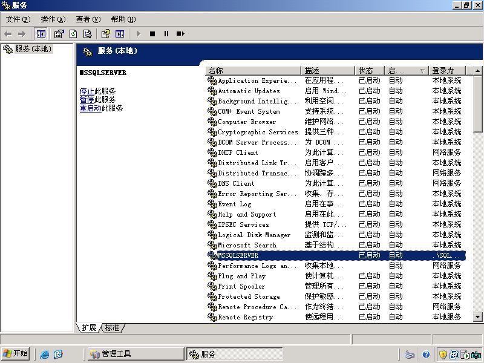Sort by the 状态 column header
Image resolution: width=484 pixels, height=363 pixels.
370,71
